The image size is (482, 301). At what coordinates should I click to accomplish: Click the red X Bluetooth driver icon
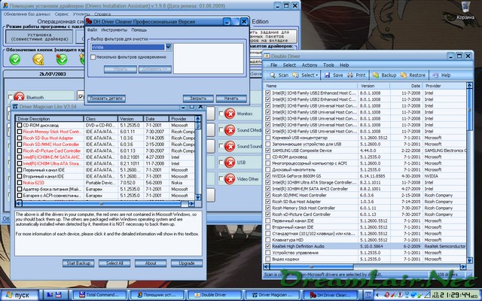point(18,97)
